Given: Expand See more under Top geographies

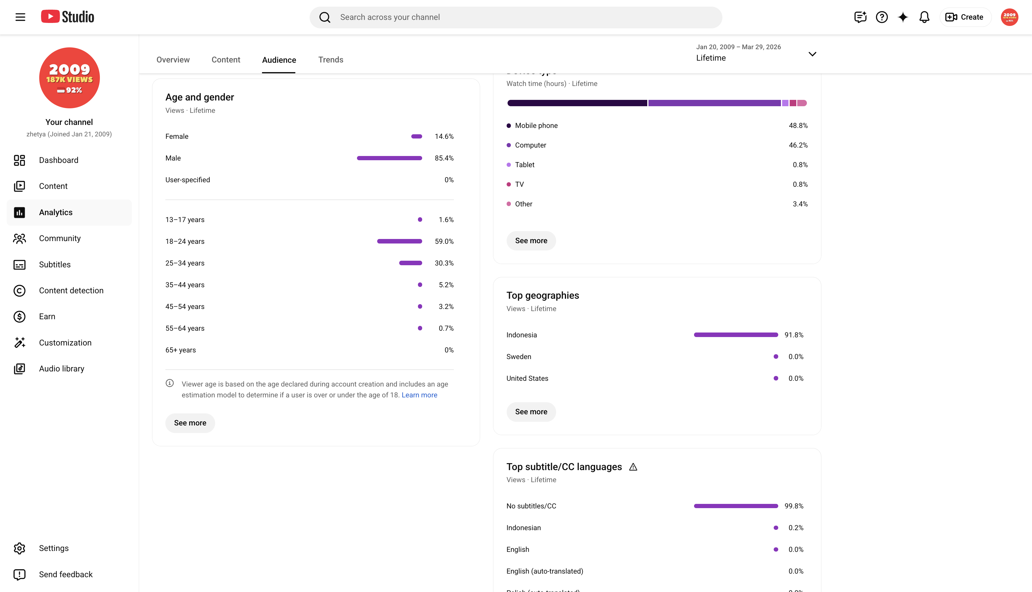Looking at the screenshot, I should coord(531,412).
